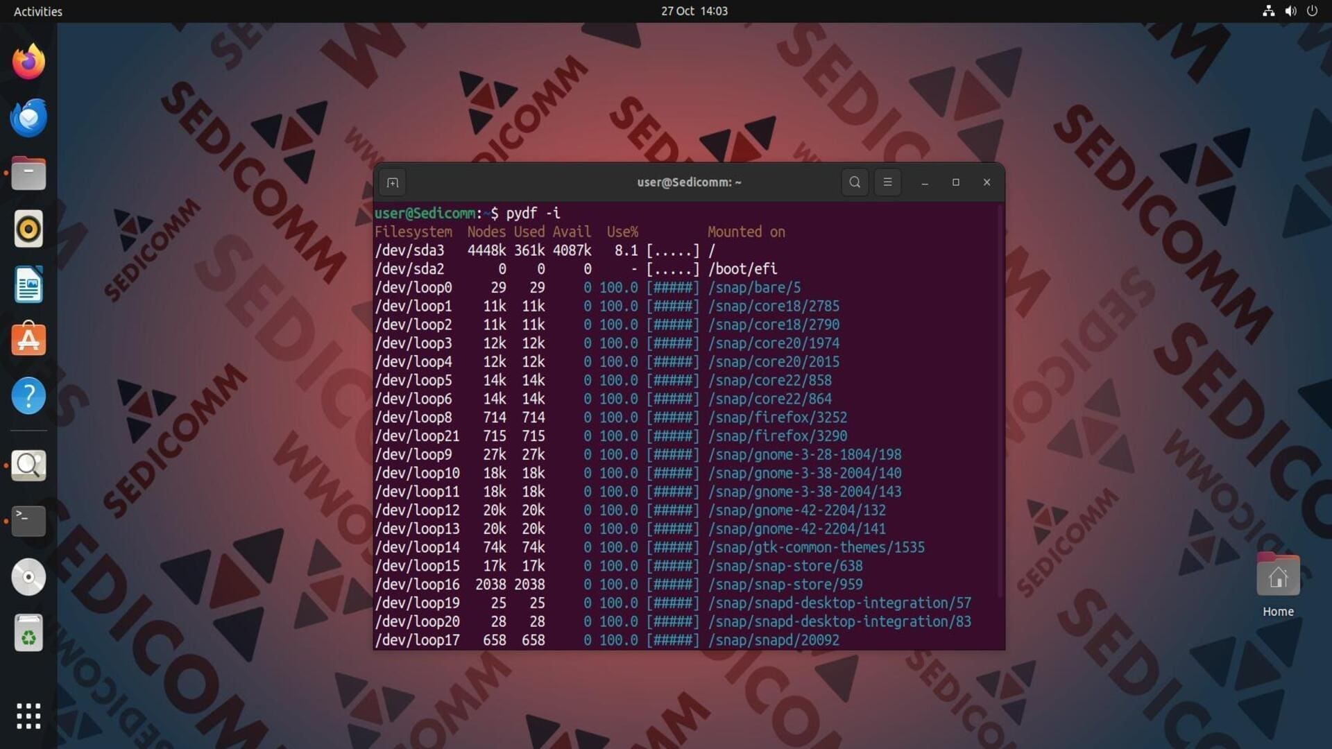Click the '/snap/snapd-desktop-integration/57' mount path
This screenshot has width=1332, height=749.
839,603
